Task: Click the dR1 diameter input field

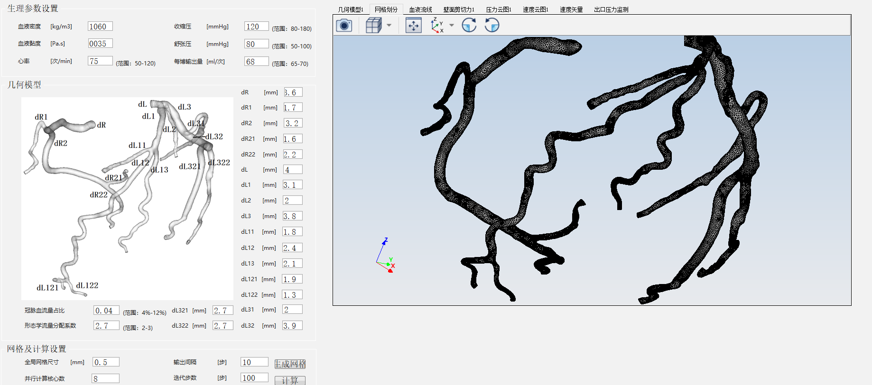Action: tap(293, 108)
